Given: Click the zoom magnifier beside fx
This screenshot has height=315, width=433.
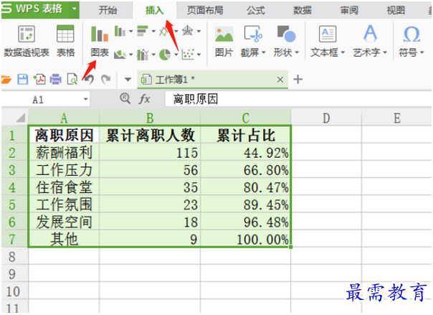Looking at the screenshot, I should [x=125, y=98].
